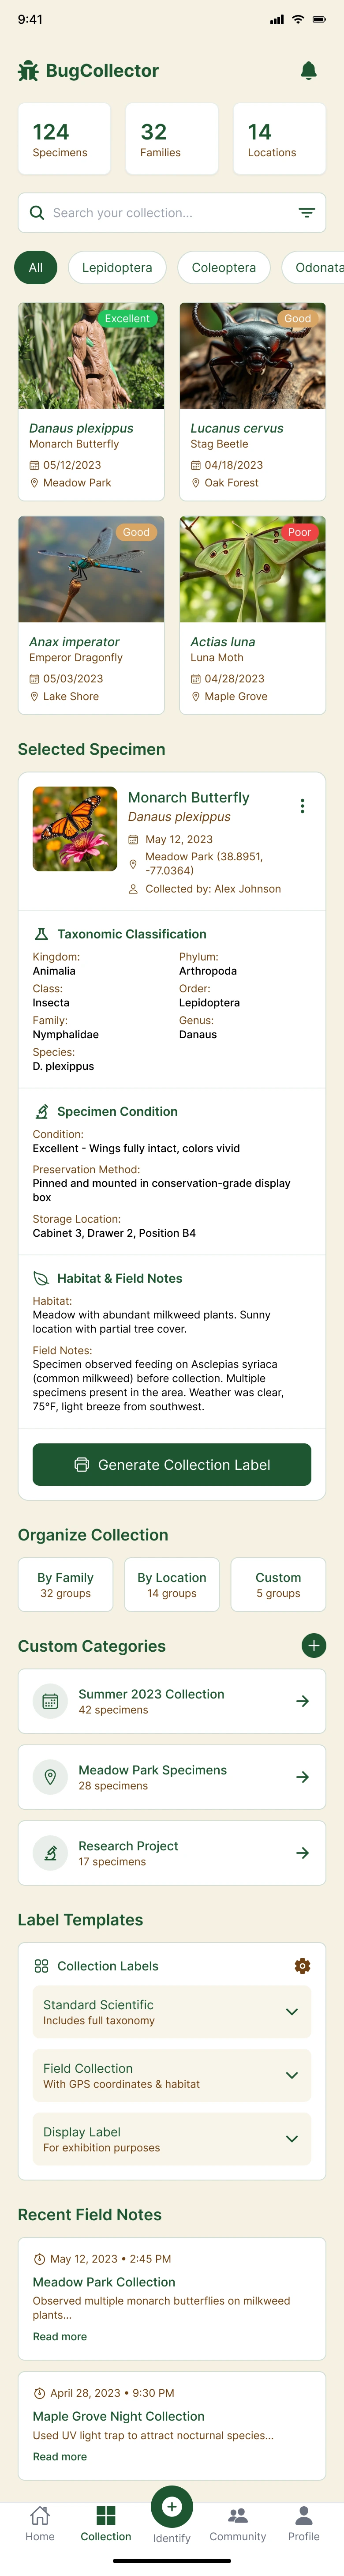Toggle the All filter chip
The height and width of the screenshot is (2576, 344).
35,268
